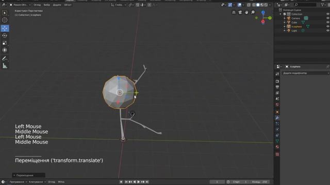Click the green Y axis of navigation gizmo
The width and height of the screenshot is (330, 185).
coord(270,18)
